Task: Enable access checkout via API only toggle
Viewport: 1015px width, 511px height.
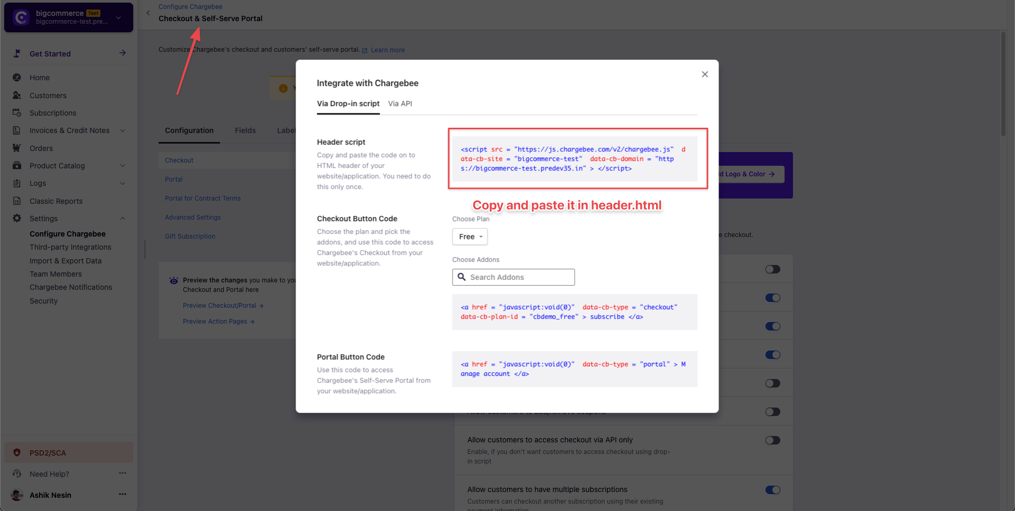Action: tap(773, 440)
